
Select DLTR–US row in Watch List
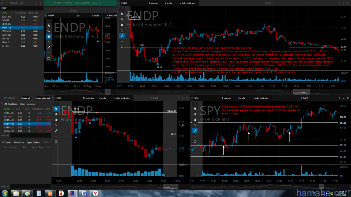22,24
